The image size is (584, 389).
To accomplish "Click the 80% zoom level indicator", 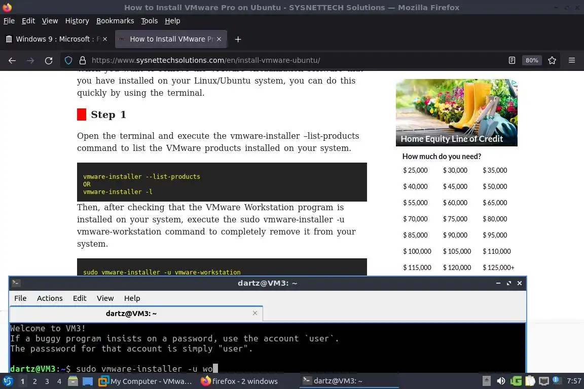I will (531, 60).
